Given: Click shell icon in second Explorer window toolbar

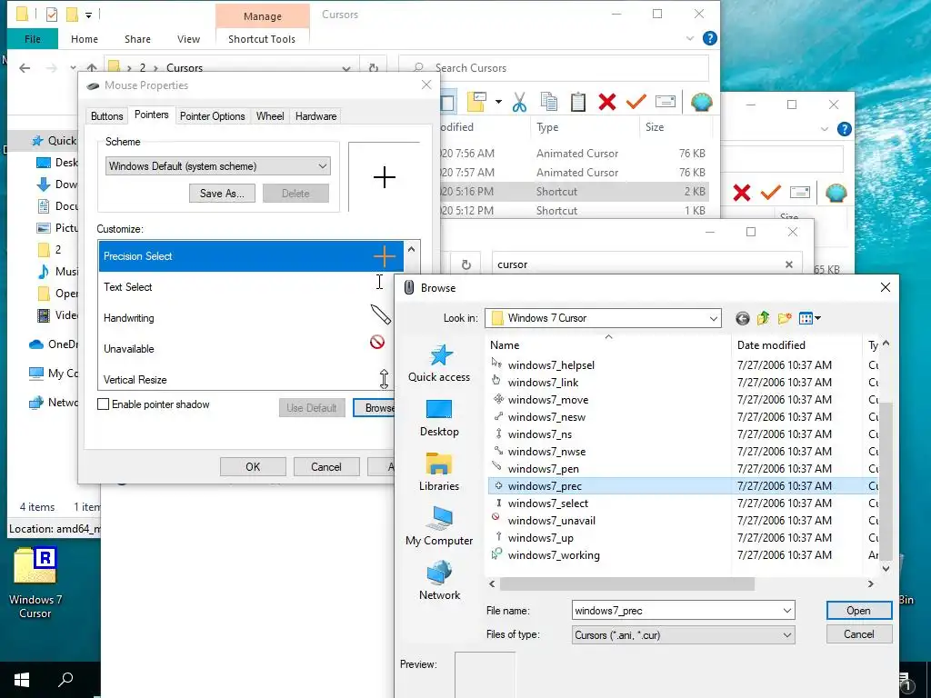Looking at the screenshot, I should 836,193.
